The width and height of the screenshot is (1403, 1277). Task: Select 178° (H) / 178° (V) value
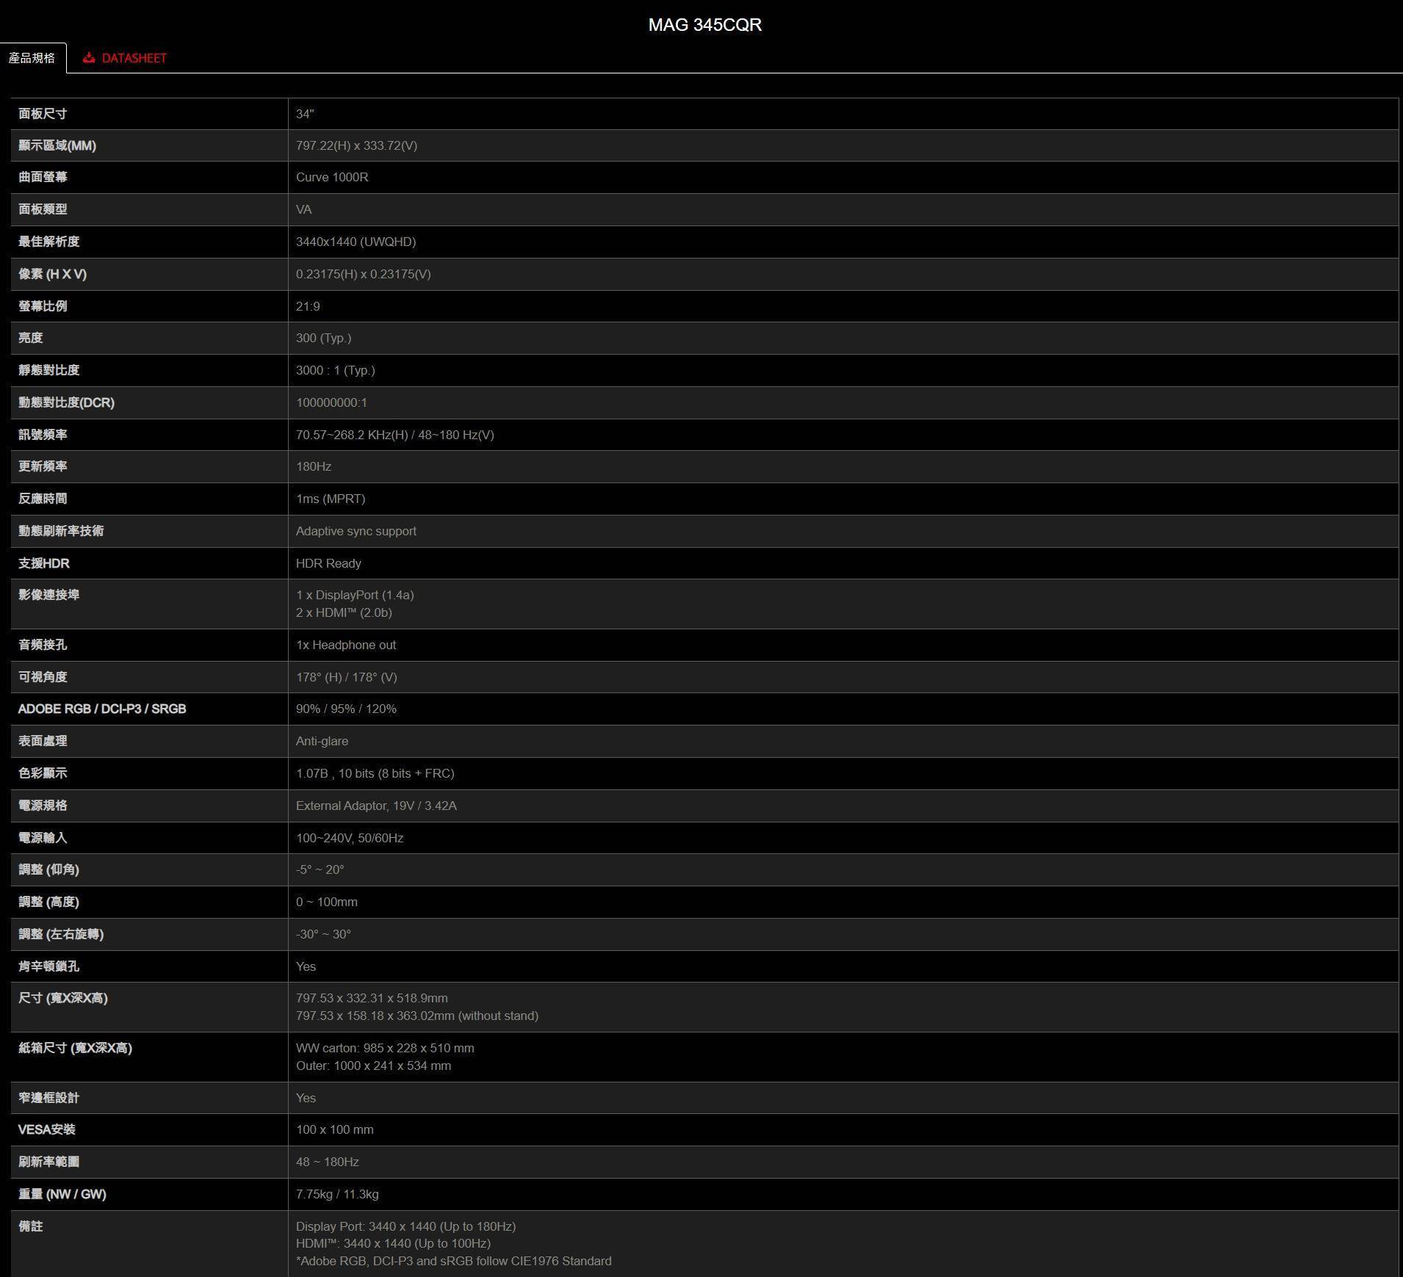click(346, 677)
